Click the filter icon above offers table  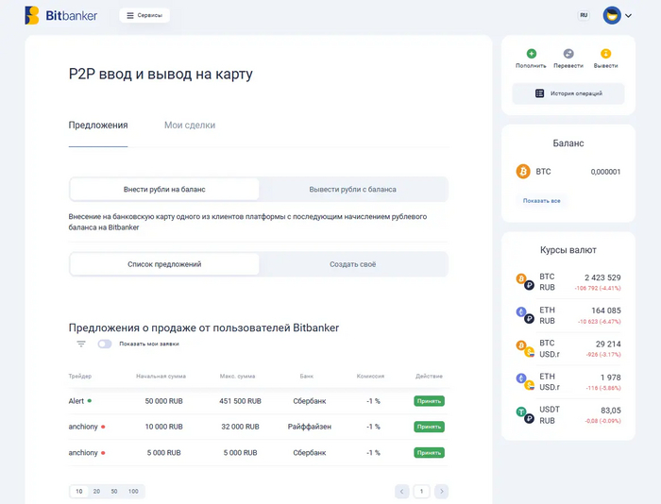click(x=81, y=344)
